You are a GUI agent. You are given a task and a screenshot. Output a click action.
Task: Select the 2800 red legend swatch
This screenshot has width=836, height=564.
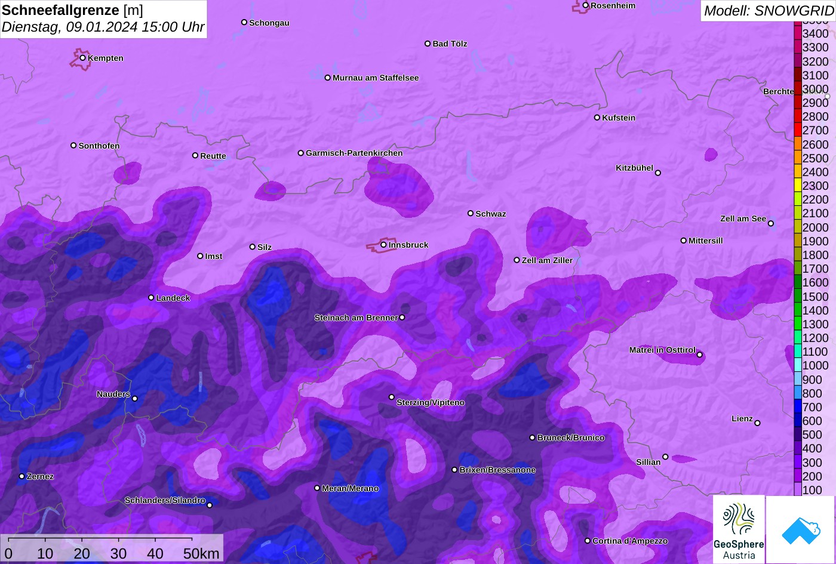tap(798, 116)
